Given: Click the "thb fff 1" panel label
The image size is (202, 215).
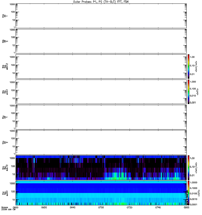Looking at the screenshot, I should click(x=5, y=16).
